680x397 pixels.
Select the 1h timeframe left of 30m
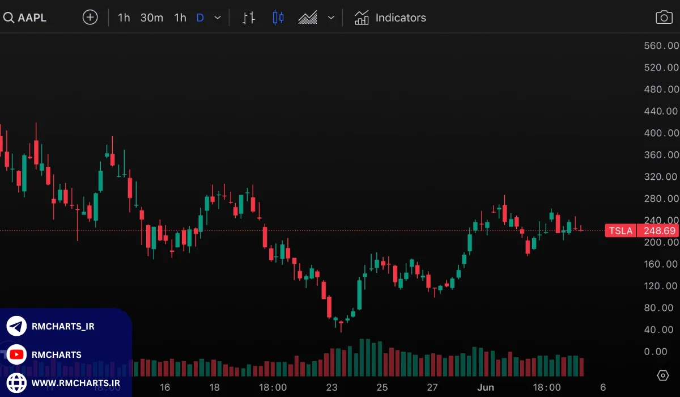point(124,18)
